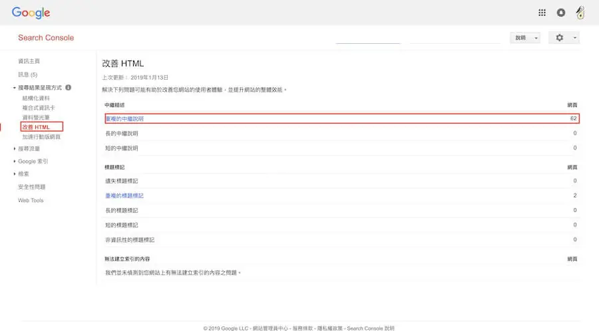Expand the 檢索 sidebar section

click(x=15, y=174)
